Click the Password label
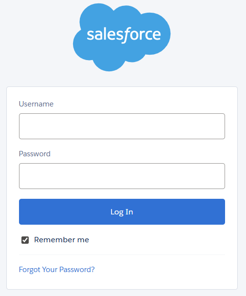 tap(35, 154)
